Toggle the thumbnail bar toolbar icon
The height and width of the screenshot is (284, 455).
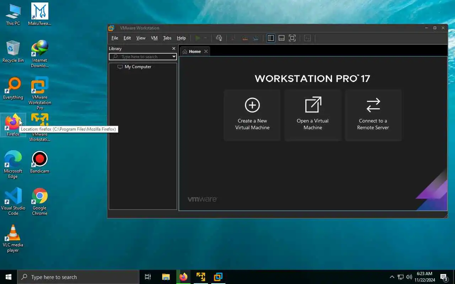click(282, 38)
